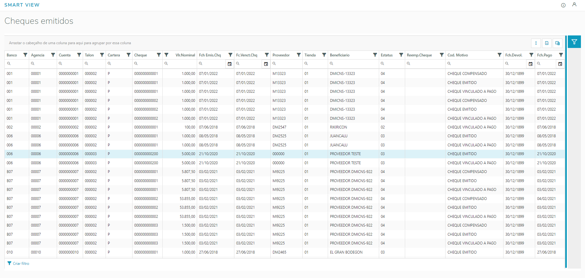585x278 pixels.
Task: Sort by the Vlr.Nominal column header
Action: click(185, 55)
